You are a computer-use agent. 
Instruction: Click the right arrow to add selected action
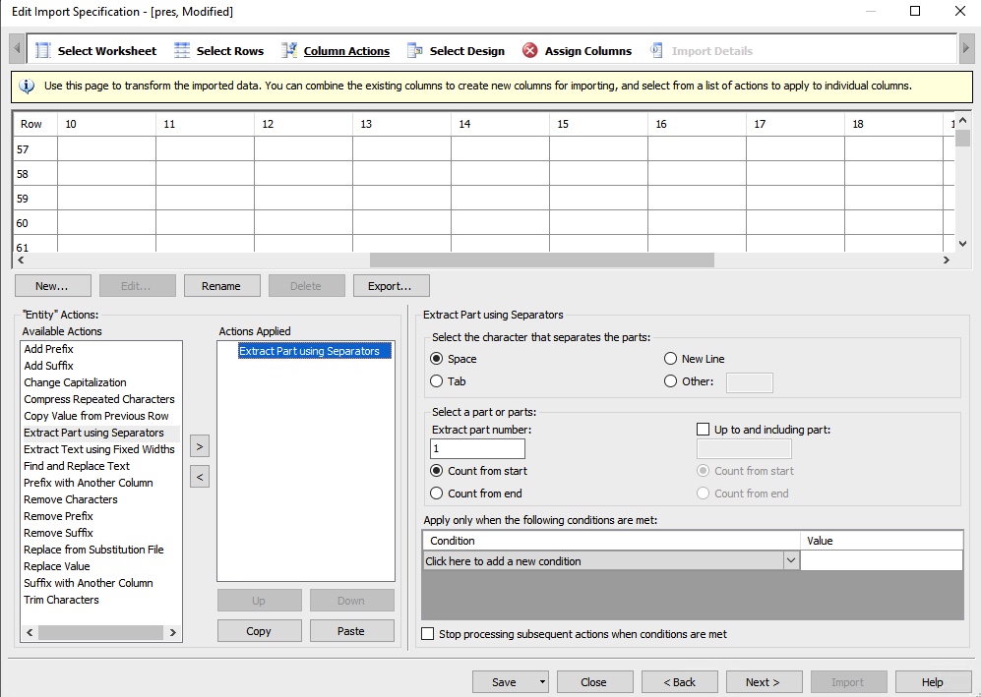199,445
